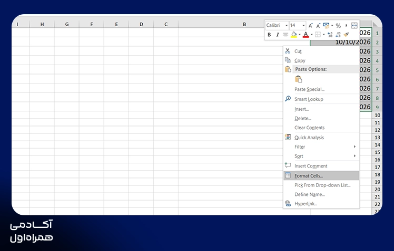Select column header D
The image size is (394, 251).
[141, 24]
